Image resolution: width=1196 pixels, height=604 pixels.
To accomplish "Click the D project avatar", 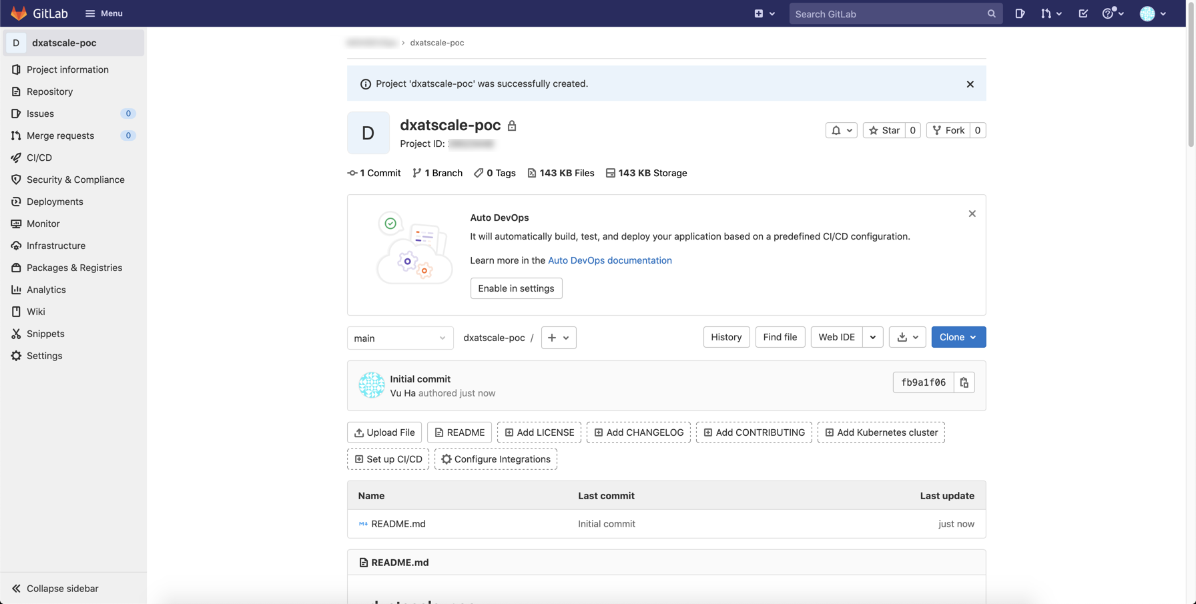I will (x=368, y=133).
